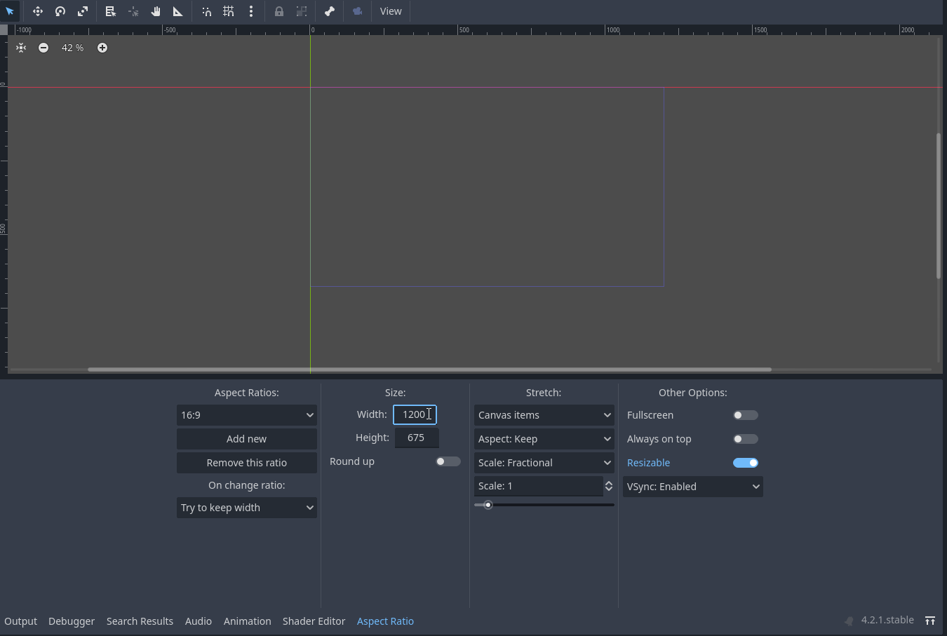
Task: Click the Add new ratio button
Action: 247,439
